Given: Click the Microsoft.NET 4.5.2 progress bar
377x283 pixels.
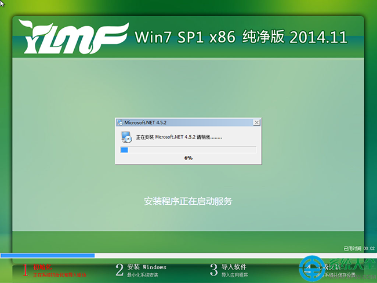Looking at the screenshot, I should tap(188, 150).
